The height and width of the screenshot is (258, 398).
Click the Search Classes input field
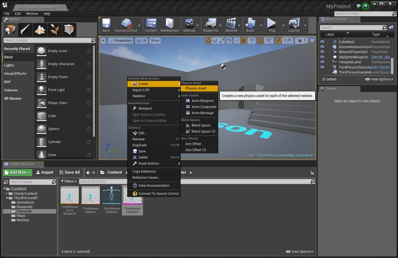coord(48,40)
